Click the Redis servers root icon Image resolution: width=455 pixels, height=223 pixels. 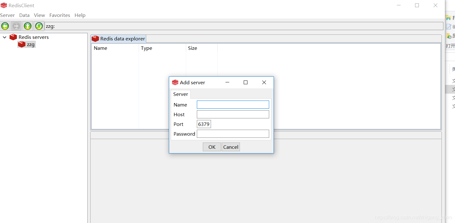13,37
